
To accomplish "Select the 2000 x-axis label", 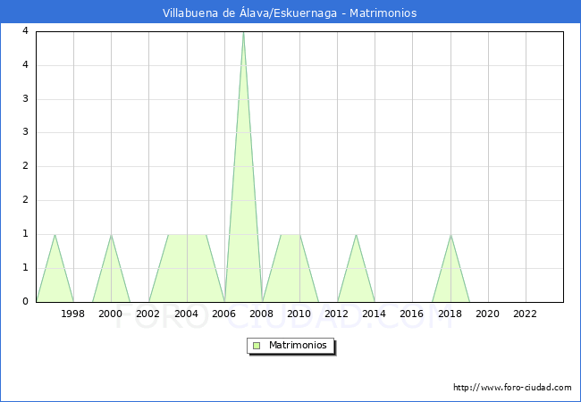I will [x=111, y=314].
